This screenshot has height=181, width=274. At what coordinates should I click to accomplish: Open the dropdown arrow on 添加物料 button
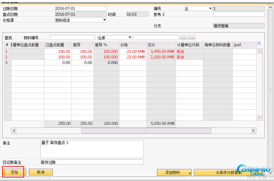click(x=189, y=172)
